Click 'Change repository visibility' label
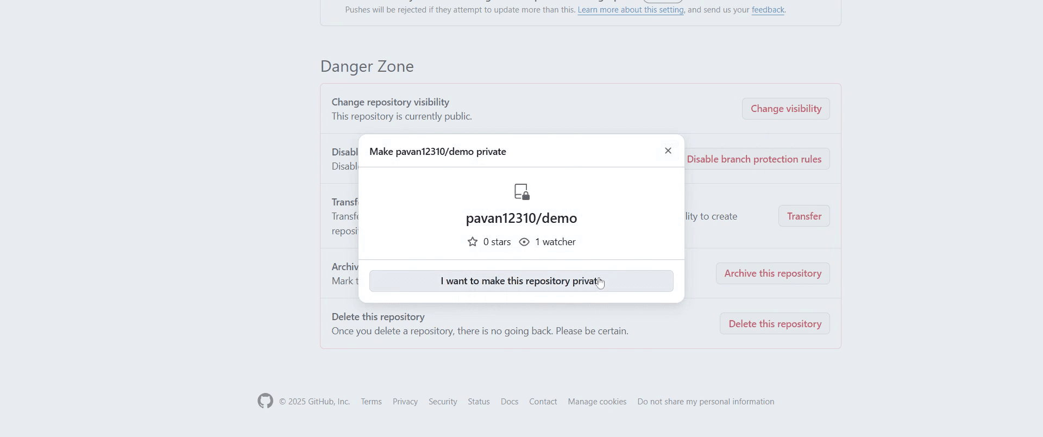 pyautogui.click(x=391, y=102)
